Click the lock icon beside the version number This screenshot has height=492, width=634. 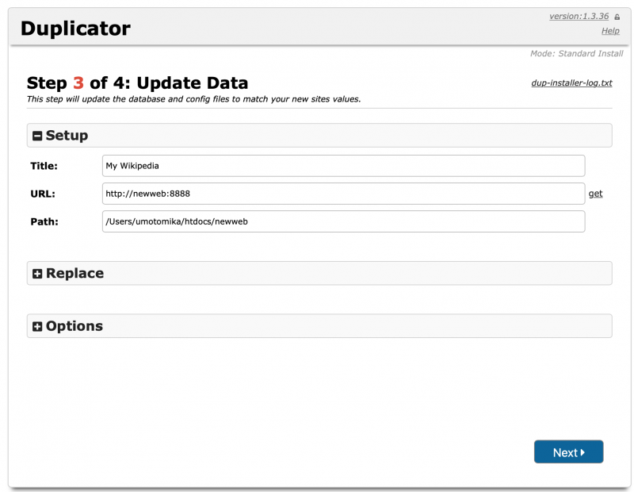click(x=617, y=17)
